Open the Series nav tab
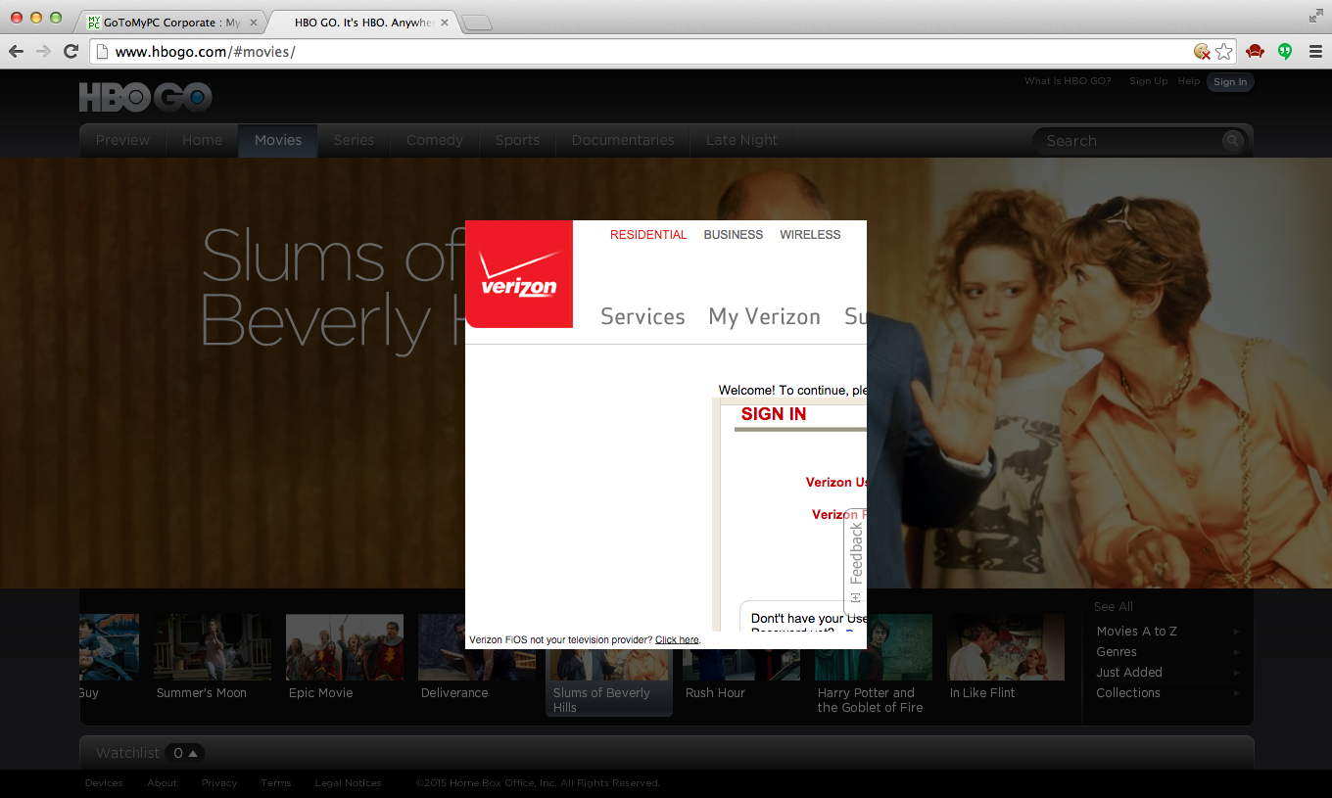 pyautogui.click(x=354, y=140)
